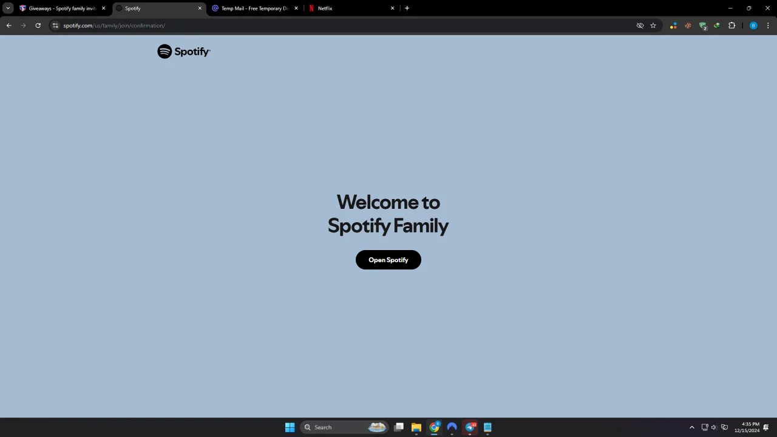Image resolution: width=777 pixels, height=437 pixels.
Task: Open the green shield extension with badge
Action: [703, 26]
